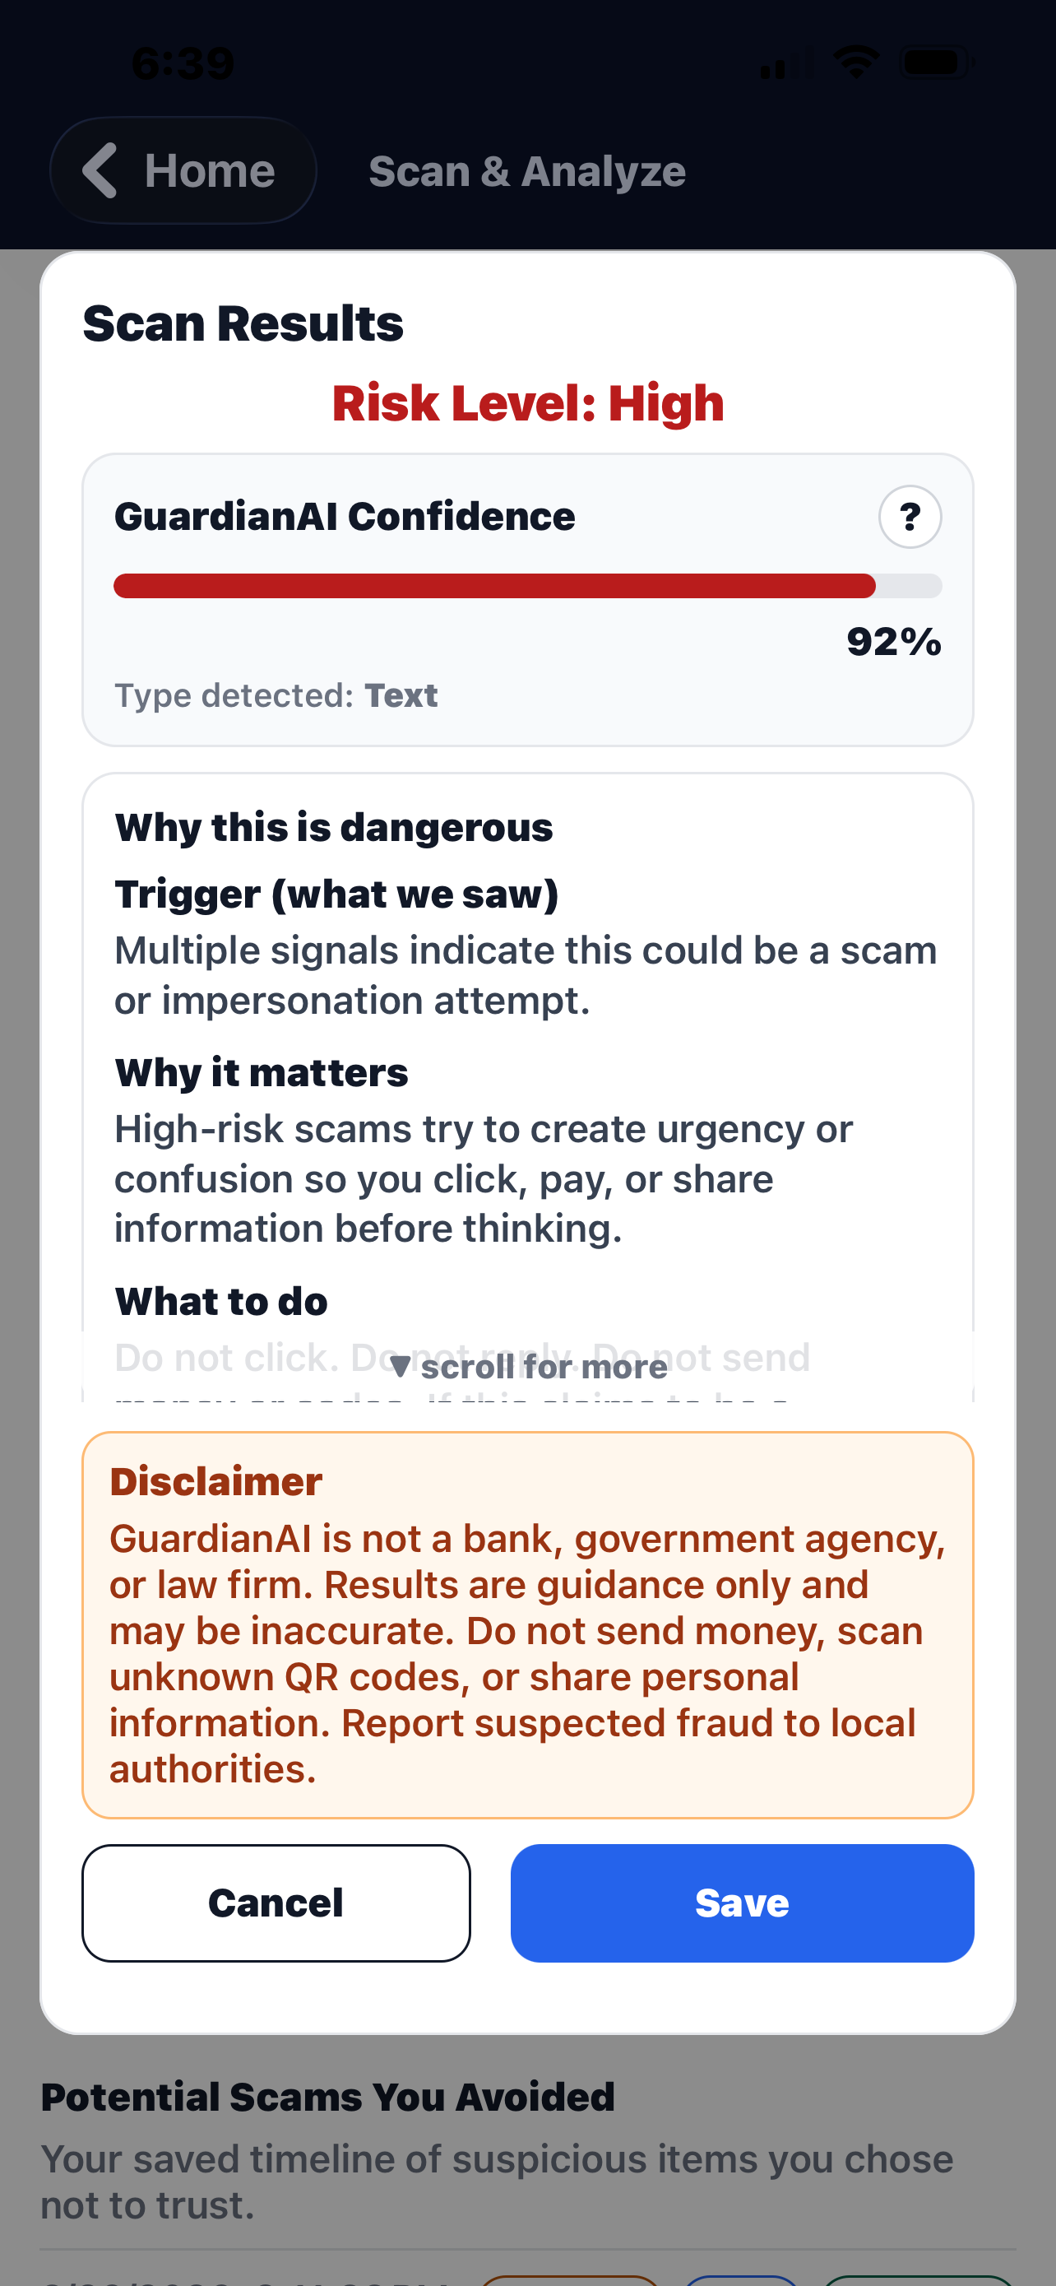Tap the GuardianAI Confidence help badge
Viewport: 1056px width, 2286px height.
(x=909, y=516)
